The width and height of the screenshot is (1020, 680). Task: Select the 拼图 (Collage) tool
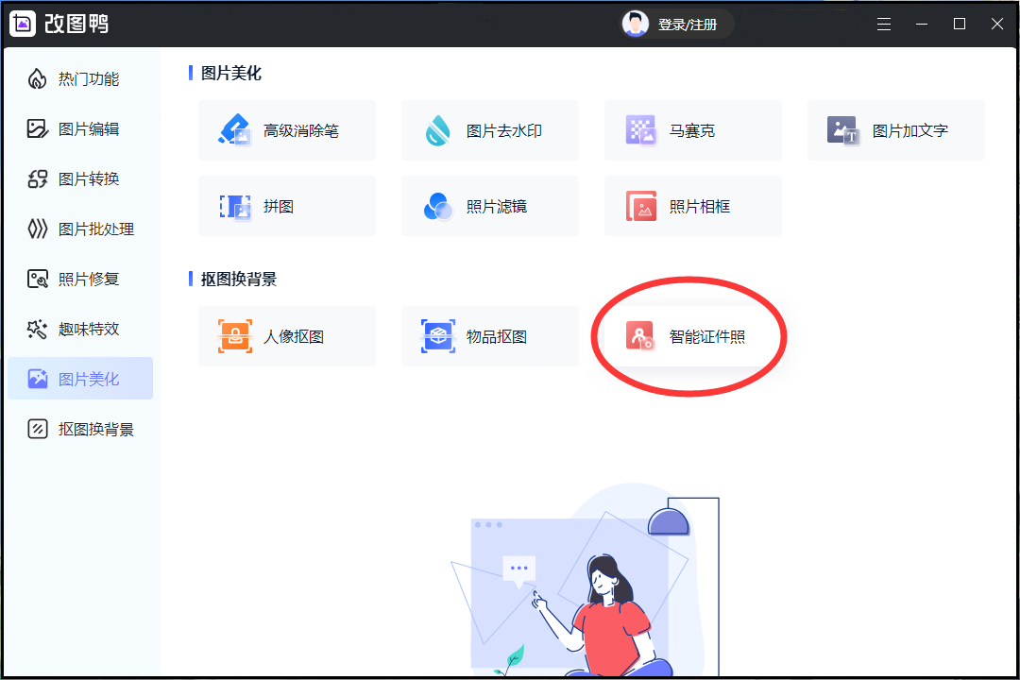[286, 206]
